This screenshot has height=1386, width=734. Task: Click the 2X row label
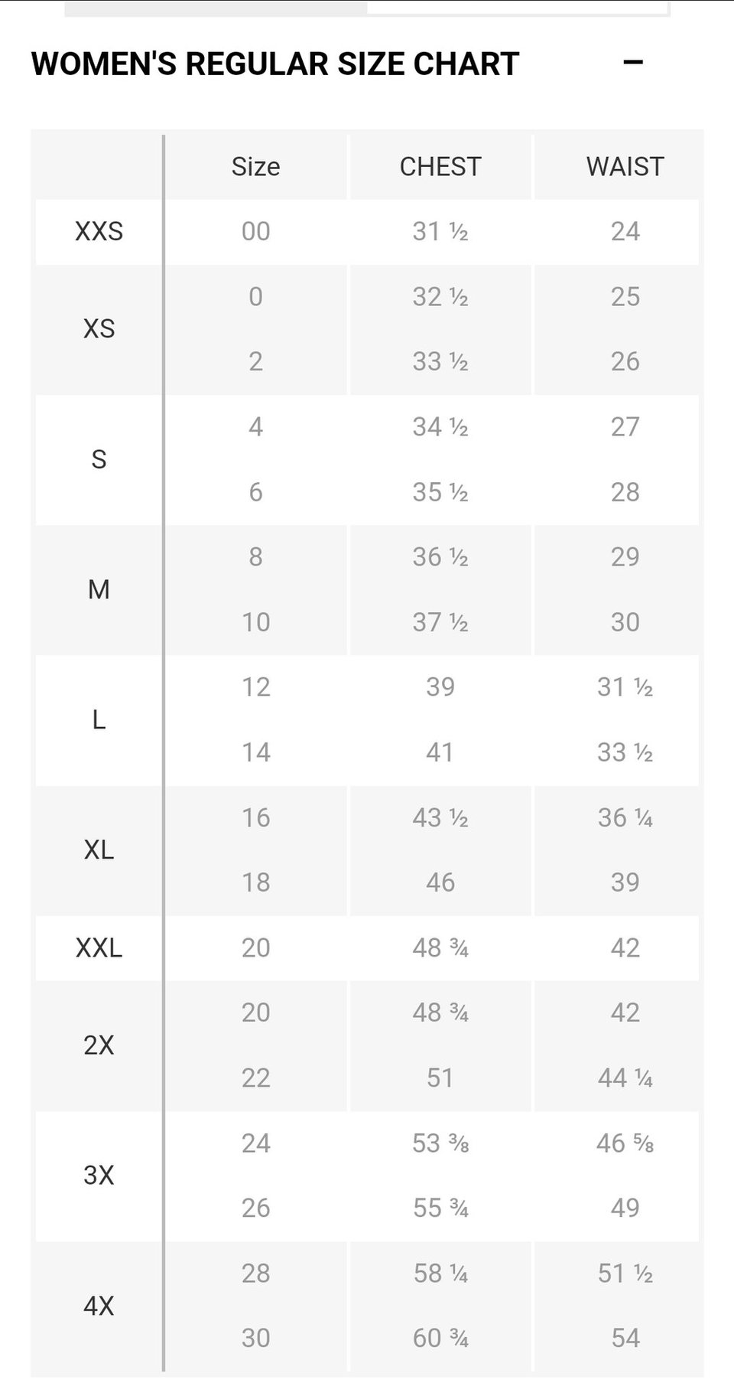tap(99, 1045)
